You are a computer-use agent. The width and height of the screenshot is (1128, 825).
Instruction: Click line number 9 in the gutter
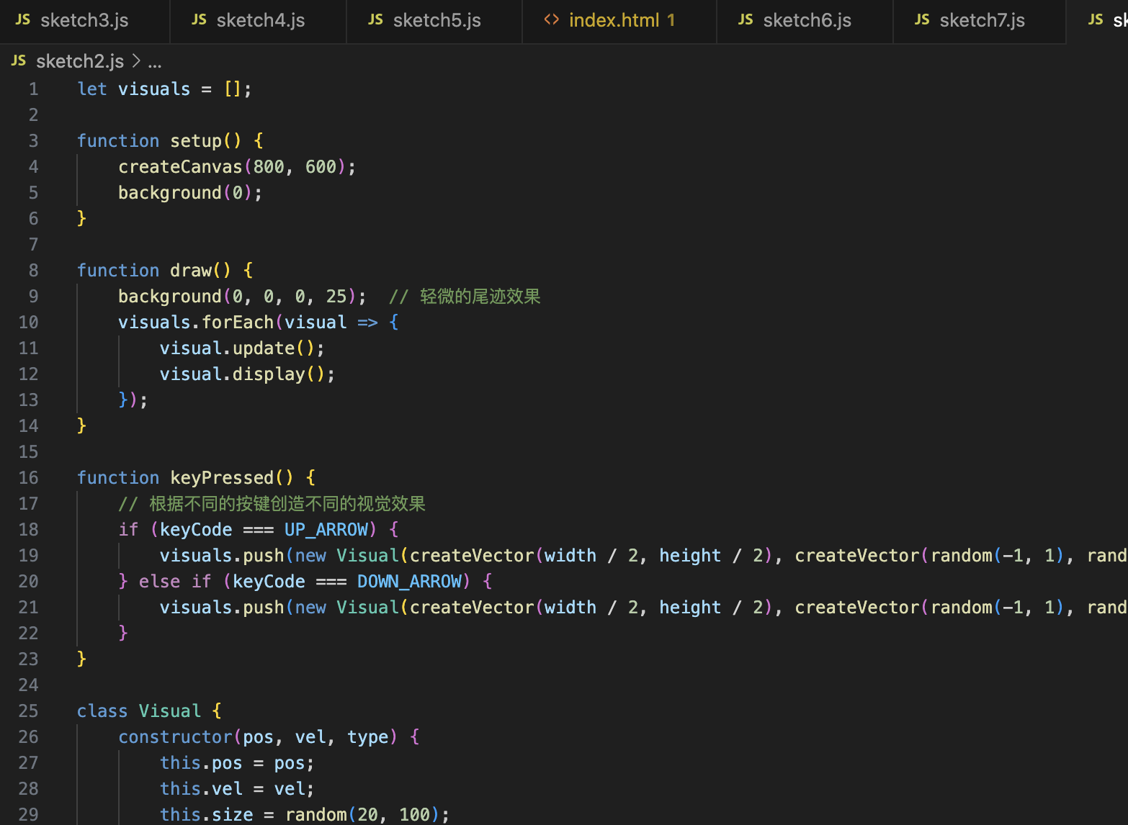(x=33, y=296)
